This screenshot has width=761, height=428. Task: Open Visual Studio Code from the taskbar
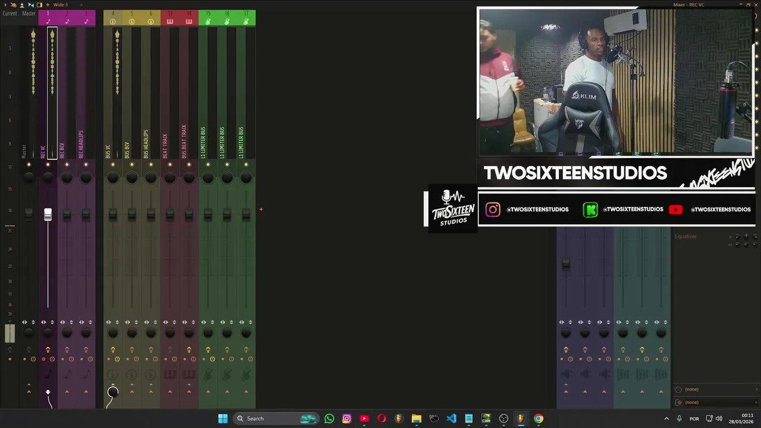pos(451,418)
